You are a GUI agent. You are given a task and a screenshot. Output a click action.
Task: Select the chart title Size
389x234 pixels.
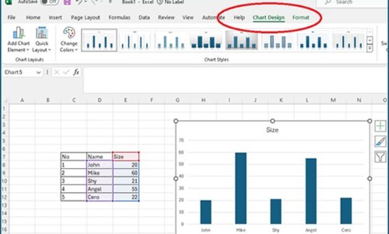coord(272,130)
